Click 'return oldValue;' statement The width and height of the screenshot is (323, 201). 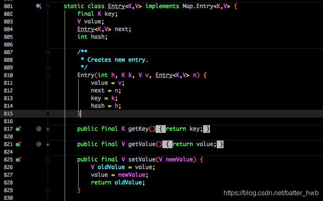118,183
